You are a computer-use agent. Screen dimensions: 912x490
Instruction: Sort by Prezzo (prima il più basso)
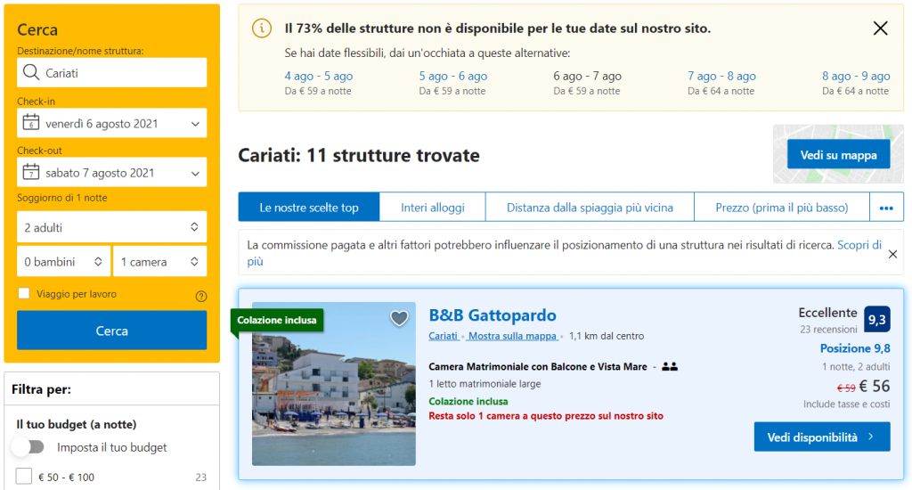tap(781, 208)
